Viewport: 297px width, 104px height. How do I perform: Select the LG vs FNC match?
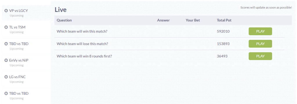(26, 79)
